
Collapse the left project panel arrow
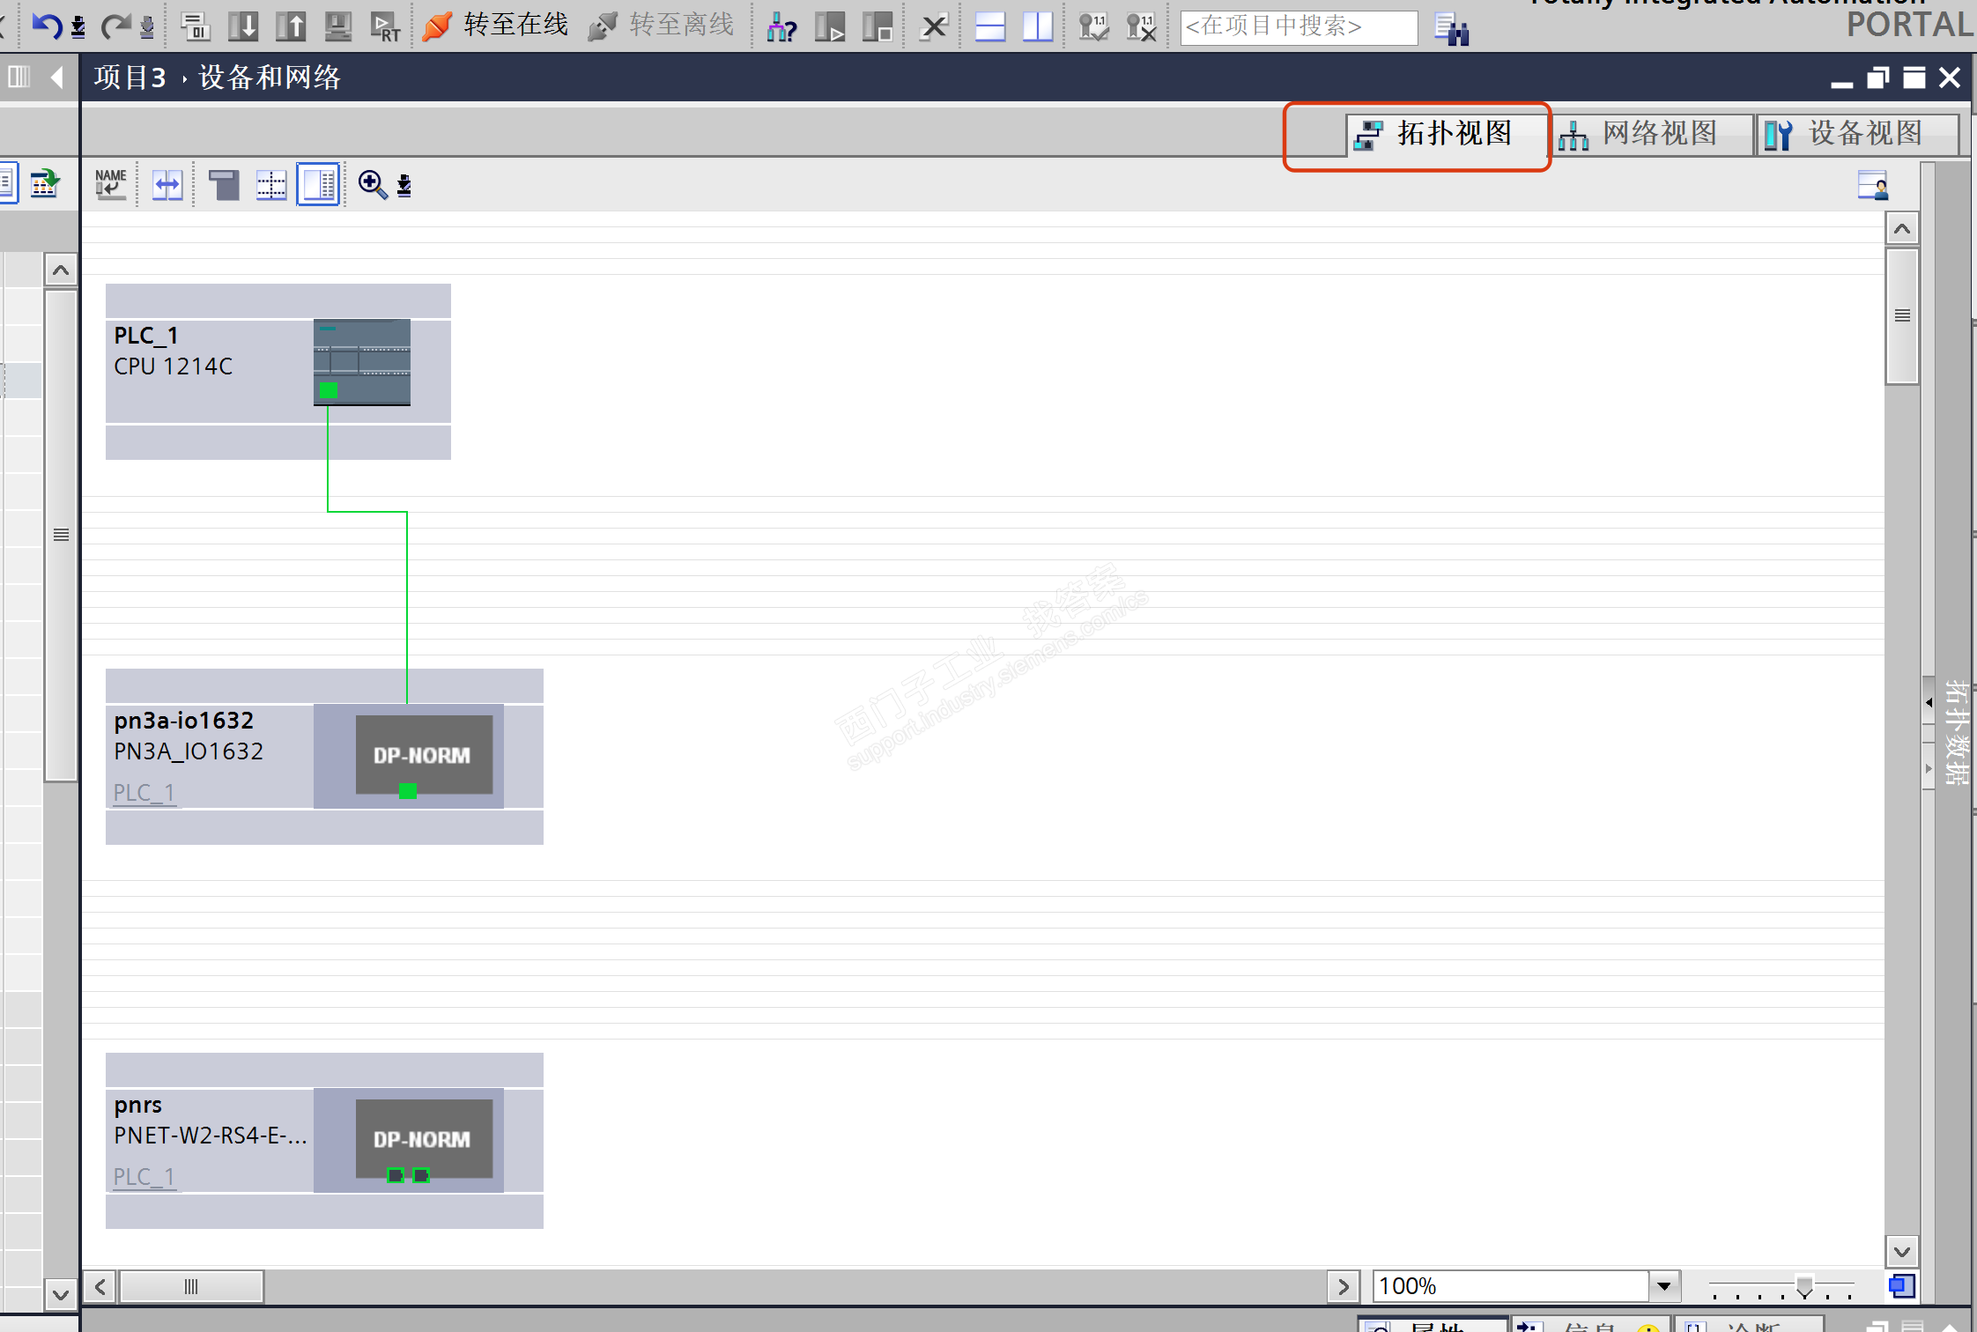point(57,78)
